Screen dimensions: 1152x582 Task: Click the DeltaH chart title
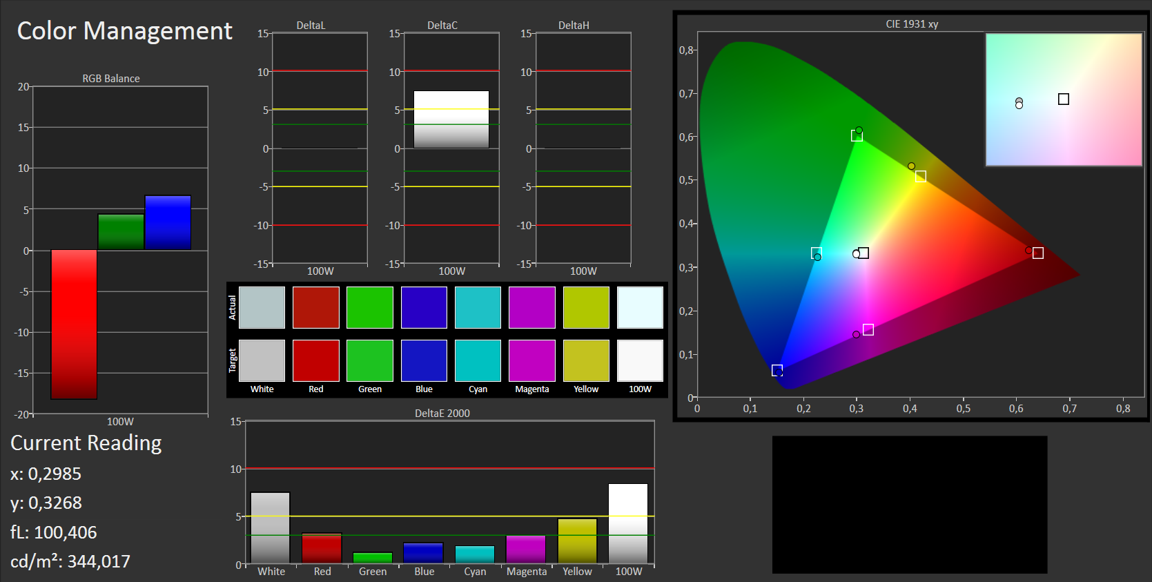click(x=574, y=26)
